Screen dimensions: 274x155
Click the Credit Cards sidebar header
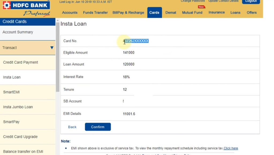click(x=28, y=22)
